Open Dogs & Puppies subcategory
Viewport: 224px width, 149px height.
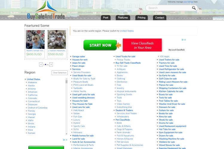pos(125,129)
